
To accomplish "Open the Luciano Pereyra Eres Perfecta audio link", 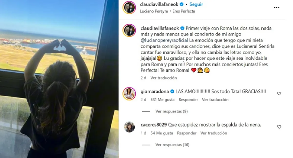I will point(167,11).
